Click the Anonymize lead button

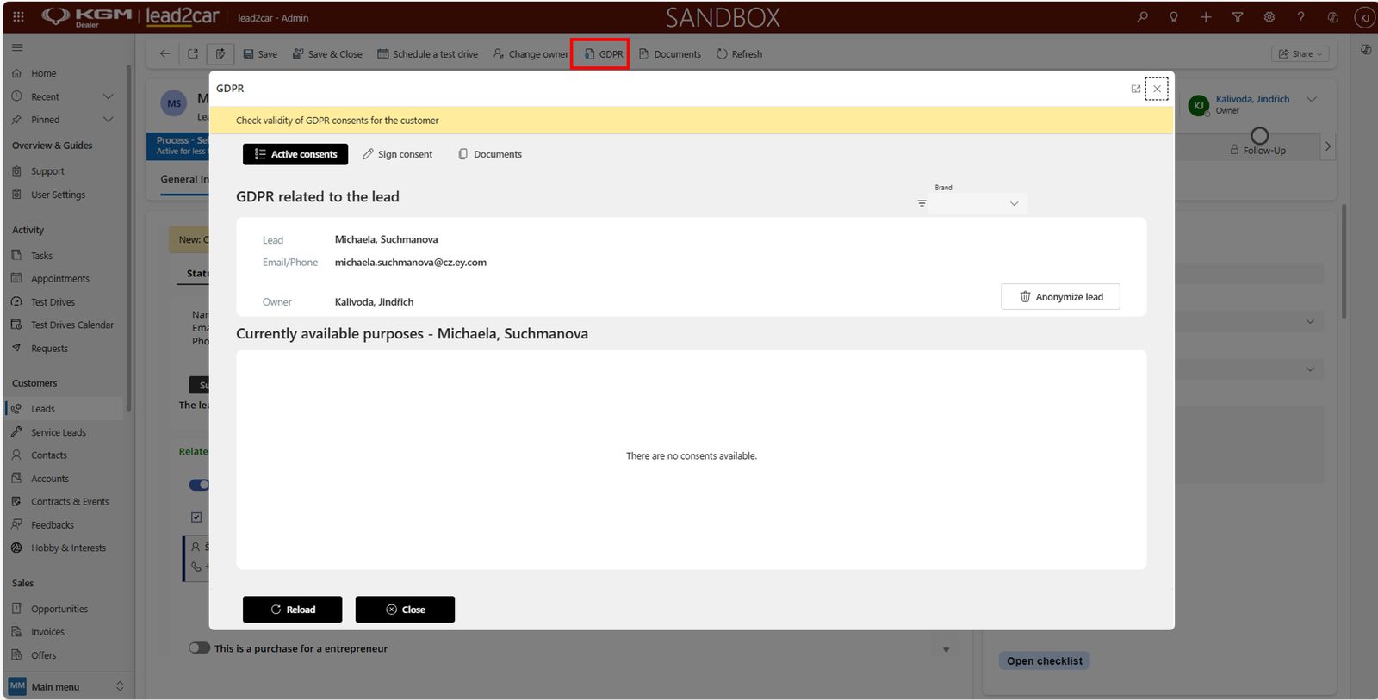(1060, 297)
